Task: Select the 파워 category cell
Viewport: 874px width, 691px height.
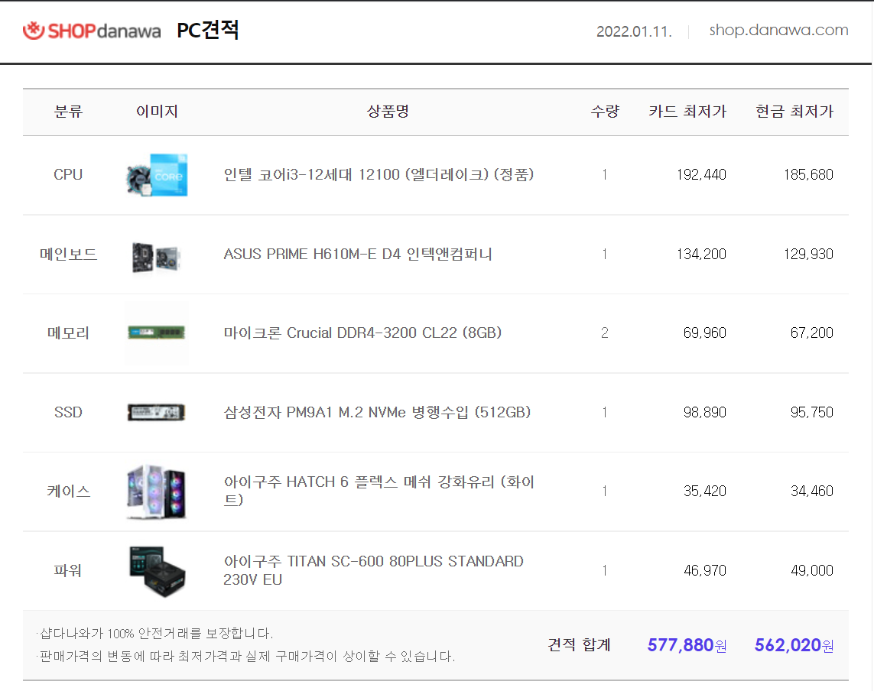Action: 68,571
